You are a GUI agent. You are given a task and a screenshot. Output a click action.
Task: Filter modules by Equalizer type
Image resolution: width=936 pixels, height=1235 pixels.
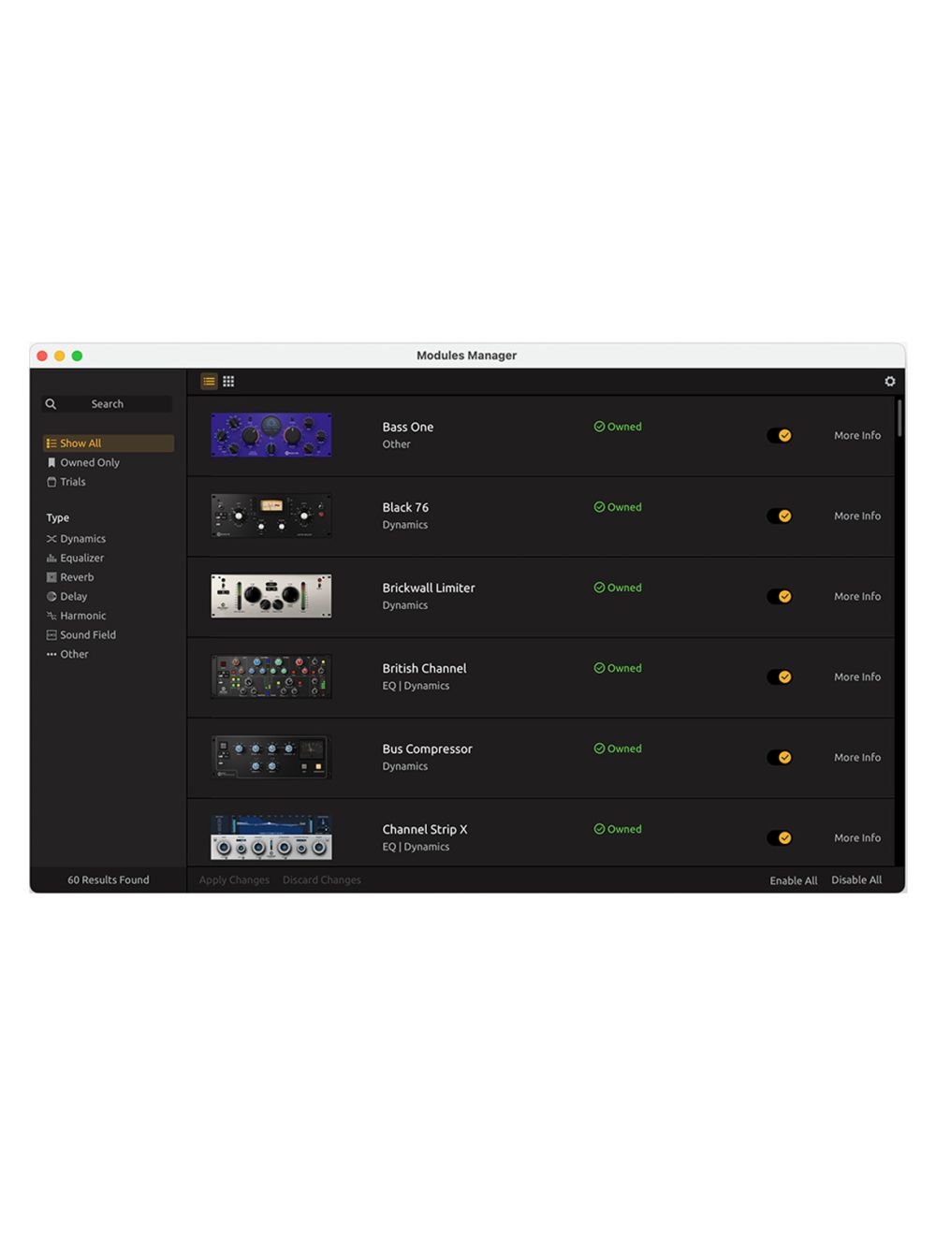click(x=81, y=558)
